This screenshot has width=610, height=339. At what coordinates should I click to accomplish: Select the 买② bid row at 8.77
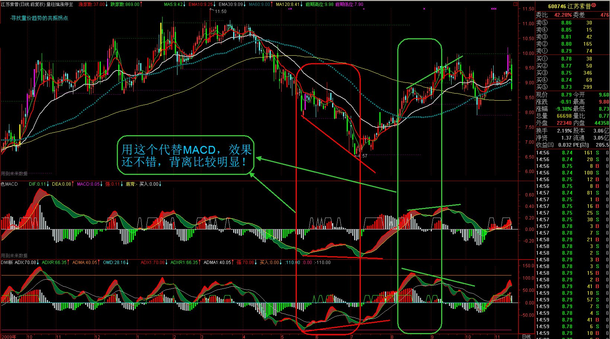click(572, 66)
